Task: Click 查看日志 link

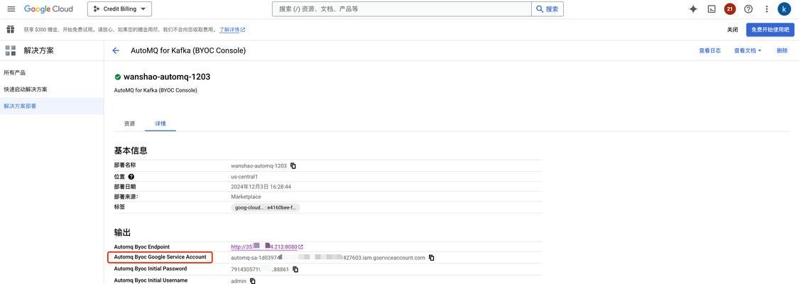Action: (710, 51)
